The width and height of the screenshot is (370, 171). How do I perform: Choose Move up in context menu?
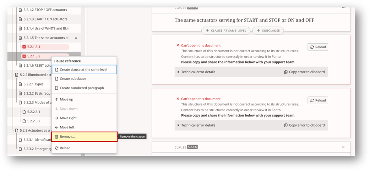click(66, 99)
